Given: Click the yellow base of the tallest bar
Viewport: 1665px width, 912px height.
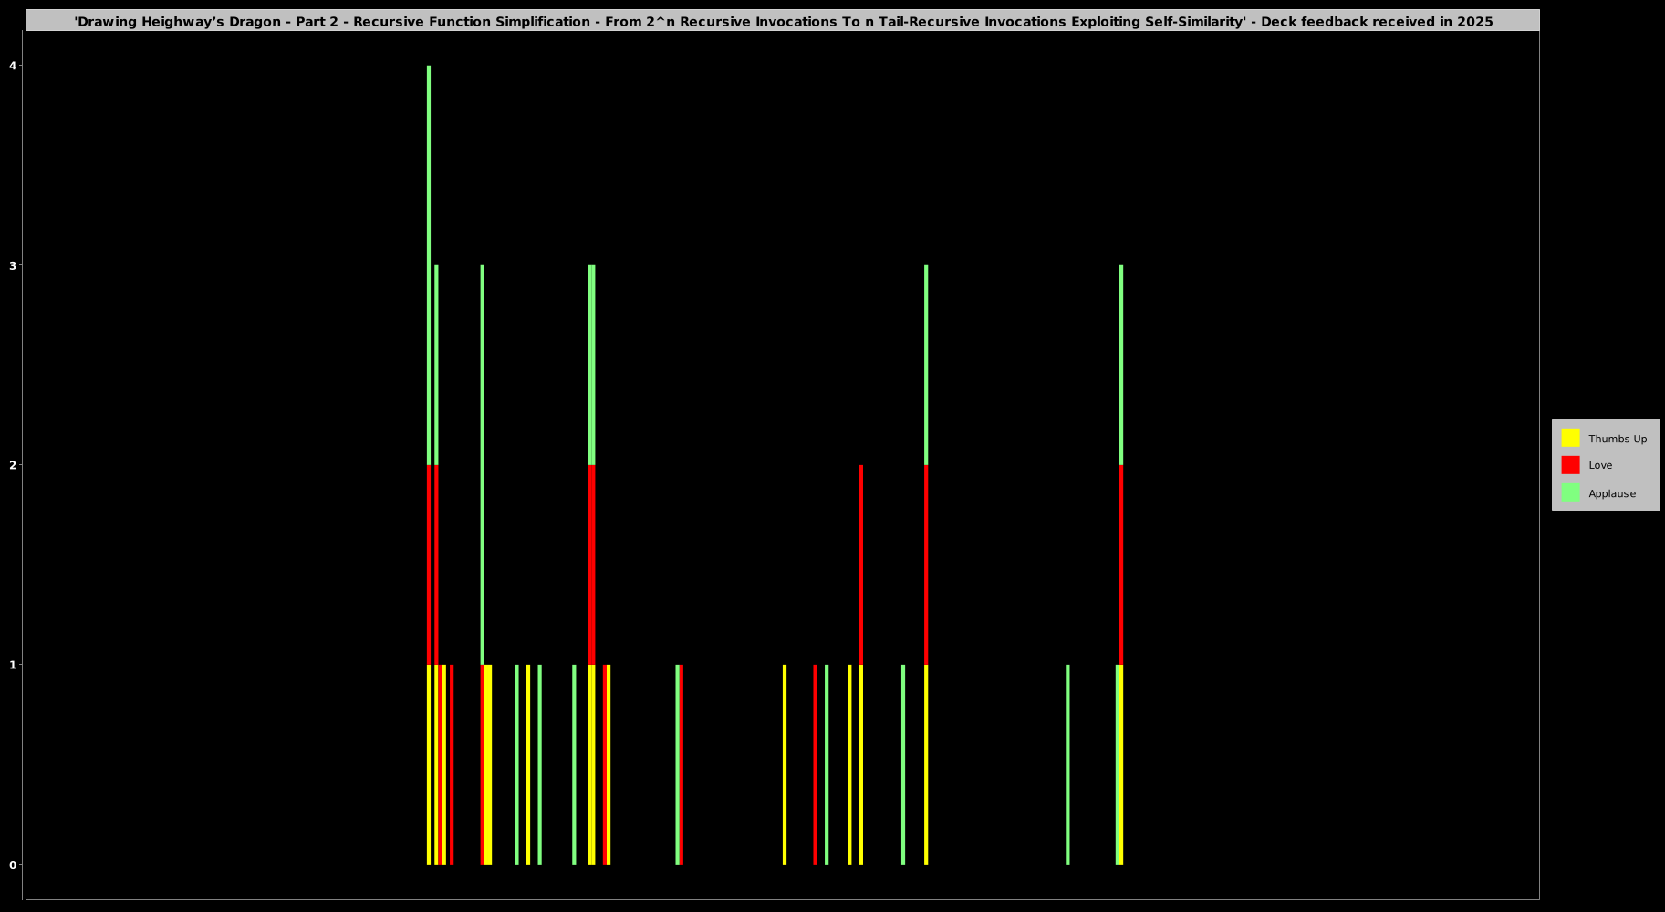Looking at the screenshot, I should coord(429,766).
